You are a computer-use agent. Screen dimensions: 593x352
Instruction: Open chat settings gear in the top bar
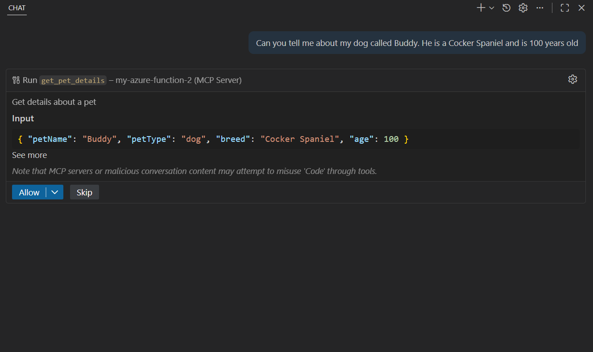[523, 8]
